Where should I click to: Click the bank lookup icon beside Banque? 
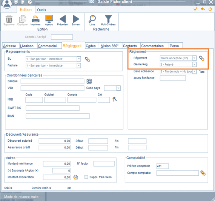pos(89,81)
